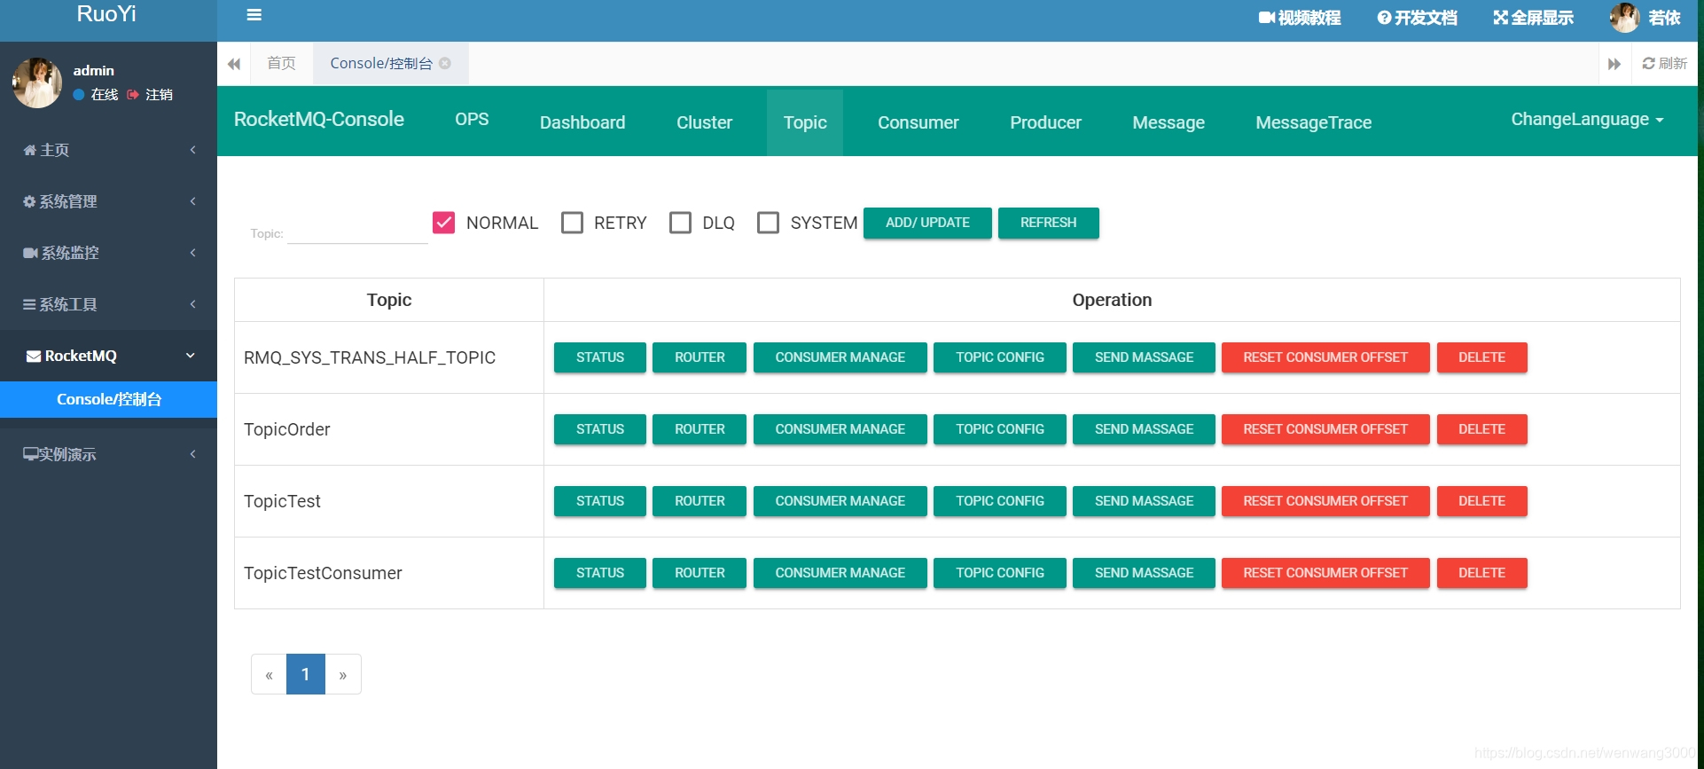Open the Message menu

pyautogui.click(x=1169, y=122)
